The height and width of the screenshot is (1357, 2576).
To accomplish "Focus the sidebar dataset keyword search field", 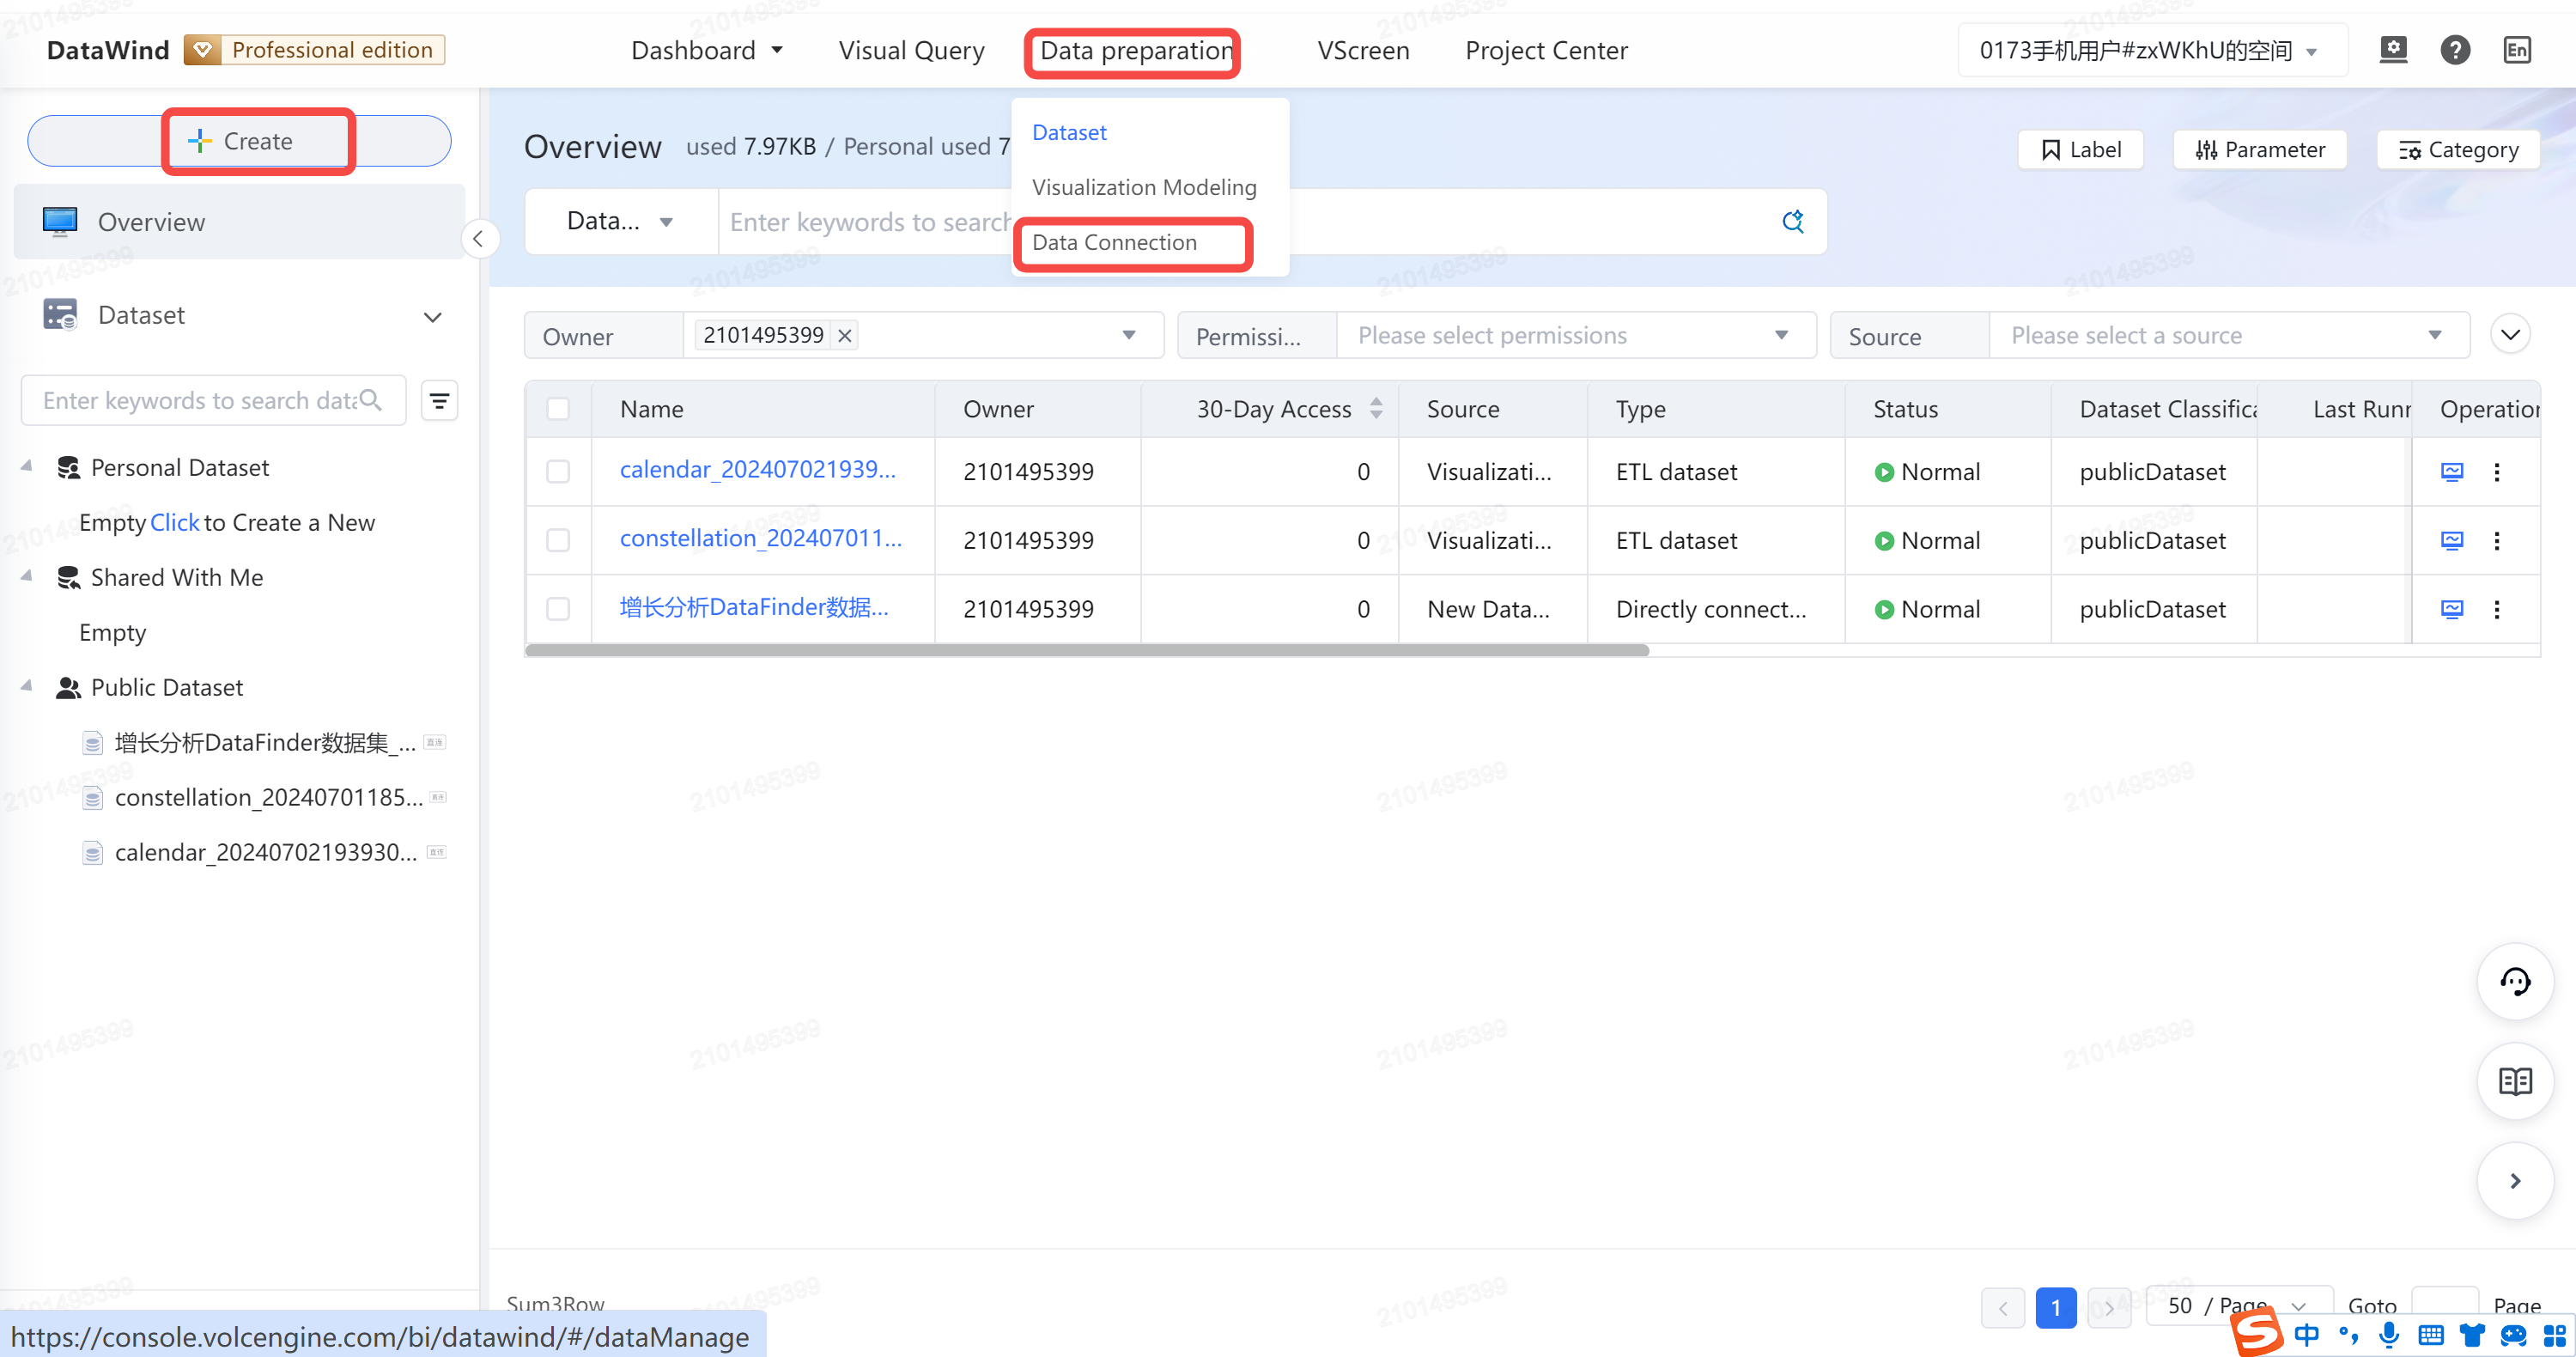I will (x=213, y=400).
